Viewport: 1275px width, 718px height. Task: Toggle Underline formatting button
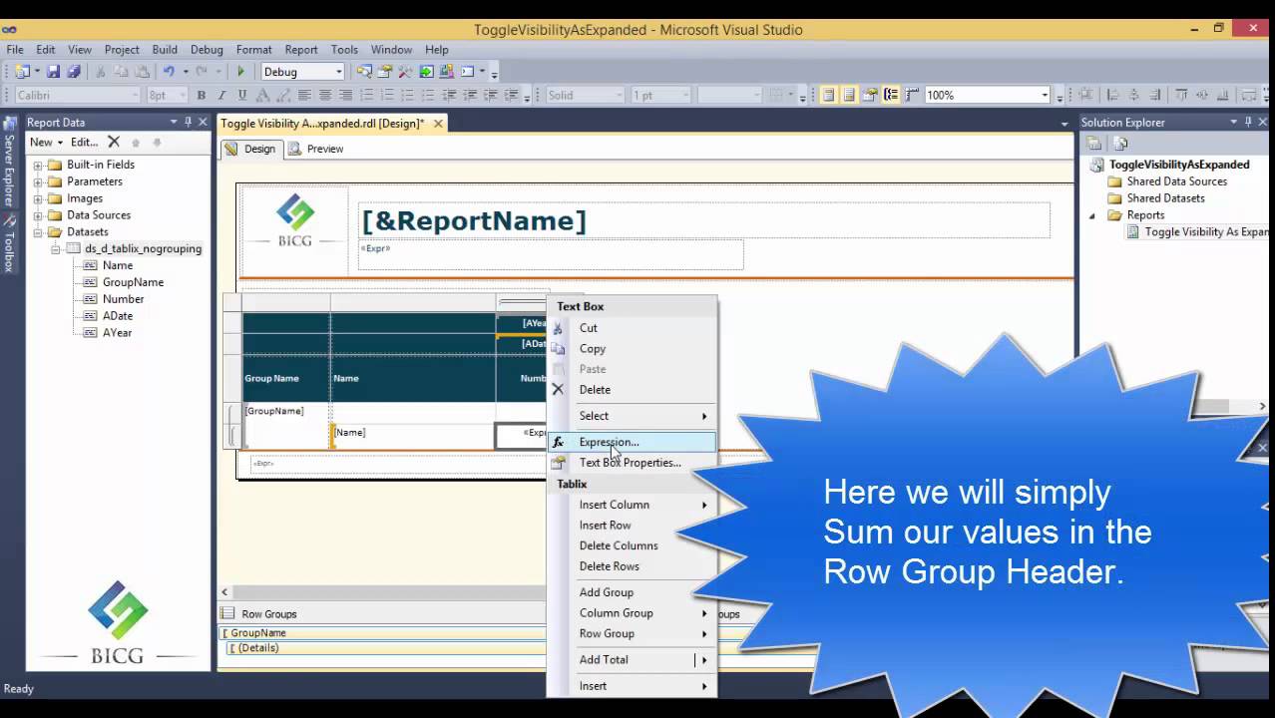coord(241,96)
